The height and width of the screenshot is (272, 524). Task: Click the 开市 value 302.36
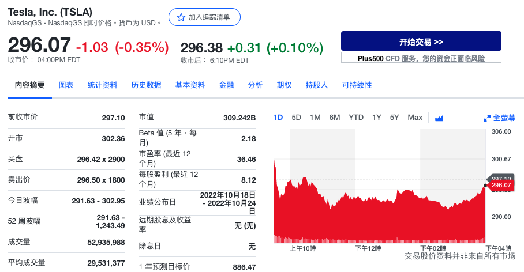click(113, 138)
